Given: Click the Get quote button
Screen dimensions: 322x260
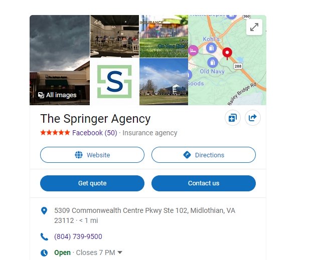Looking at the screenshot, I should pyautogui.click(x=92, y=183).
